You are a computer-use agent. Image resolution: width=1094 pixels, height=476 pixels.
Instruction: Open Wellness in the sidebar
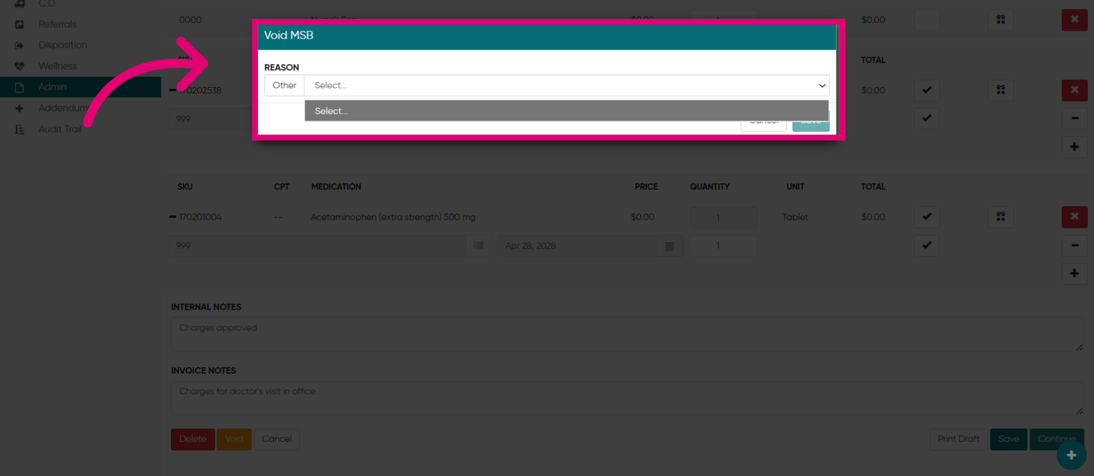pyautogui.click(x=58, y=66)
